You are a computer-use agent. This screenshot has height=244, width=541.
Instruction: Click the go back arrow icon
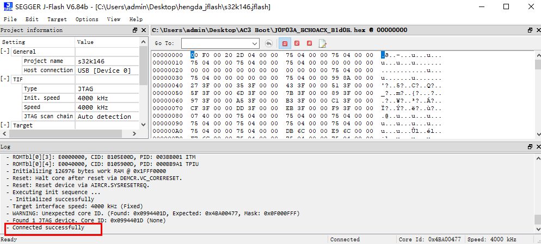269,43
